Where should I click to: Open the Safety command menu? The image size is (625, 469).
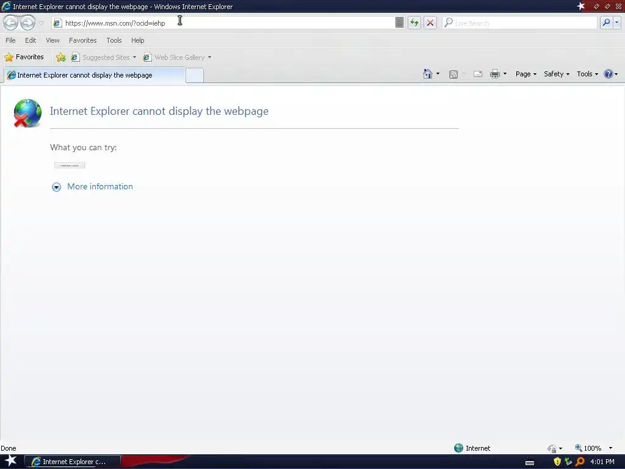pyautogui.click(x=557, y=74)
